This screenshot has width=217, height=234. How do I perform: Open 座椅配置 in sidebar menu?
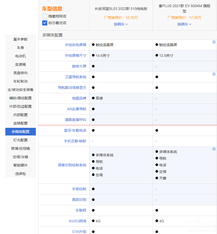click(x=21, y=123)
